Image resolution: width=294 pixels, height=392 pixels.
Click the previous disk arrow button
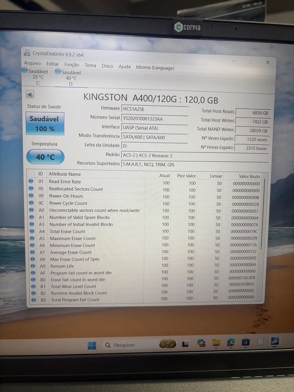point(30,94)
